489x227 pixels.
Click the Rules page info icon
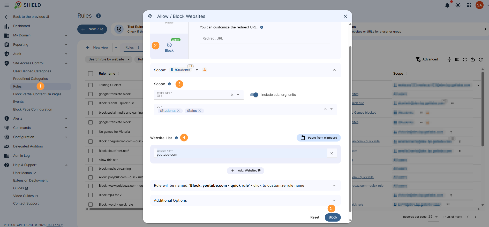(98, 16)
